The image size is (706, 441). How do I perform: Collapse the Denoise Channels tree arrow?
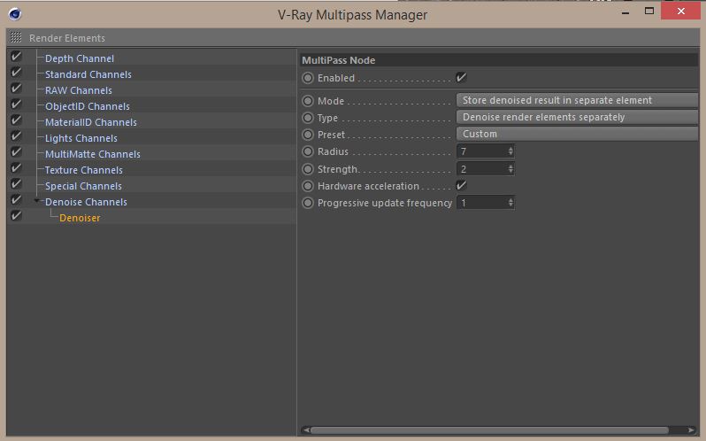tap(37, 201)
